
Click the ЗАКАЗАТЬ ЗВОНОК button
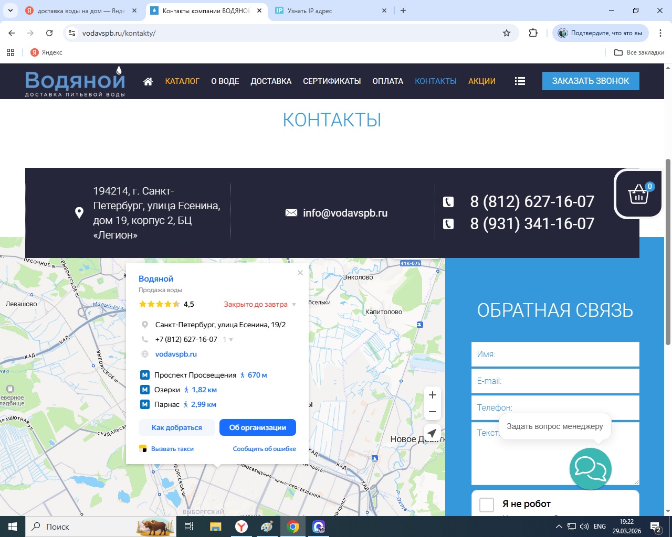tap(591, 81)
